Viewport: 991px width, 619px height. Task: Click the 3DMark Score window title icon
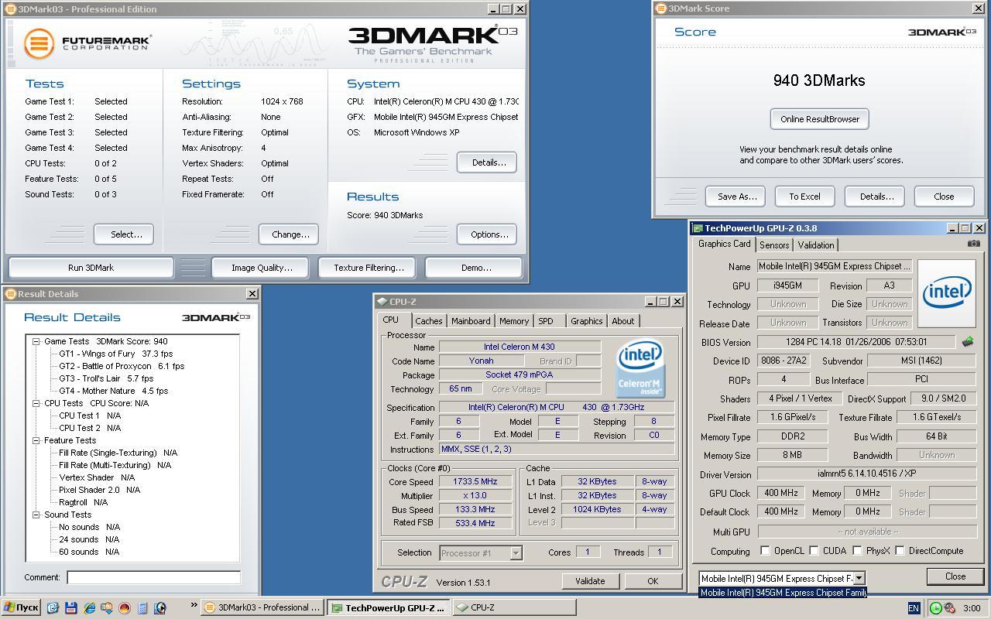click(x=660, y=9)
